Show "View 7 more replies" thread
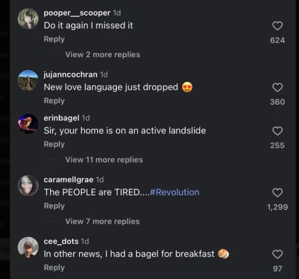Viewport: 299px width, 279px height. coord(102,222)
